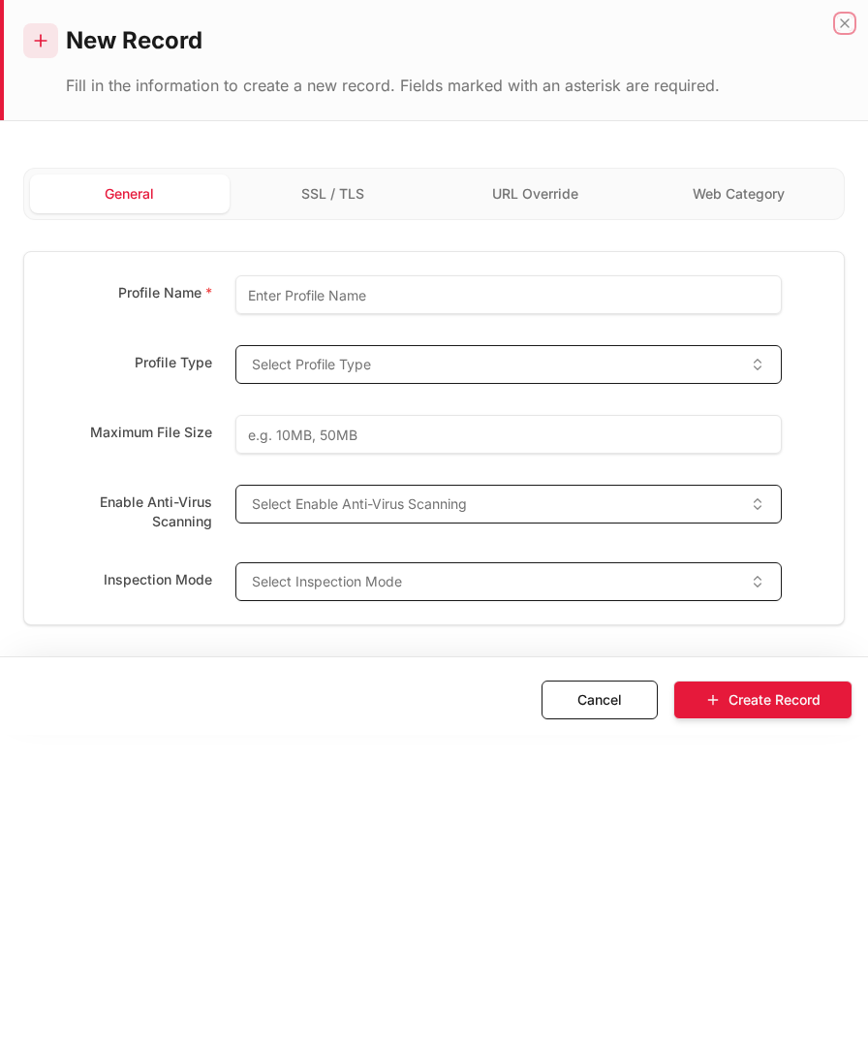Open the Select Inspection Mode dropdown
This screenshot has height=1047, width=868.
[509, 582]
